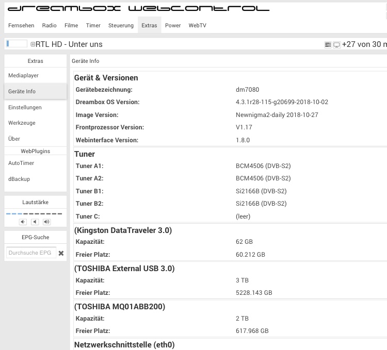
Task: Click the Gerät & Versionen heading
Action: tap(106, 78)
